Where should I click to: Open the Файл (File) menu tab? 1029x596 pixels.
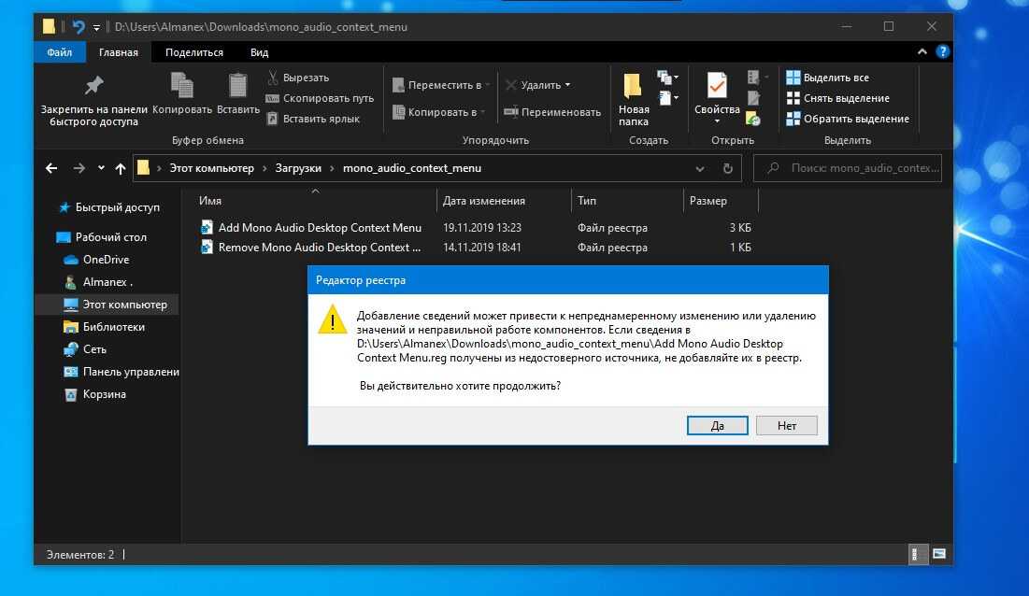point(60,52)
